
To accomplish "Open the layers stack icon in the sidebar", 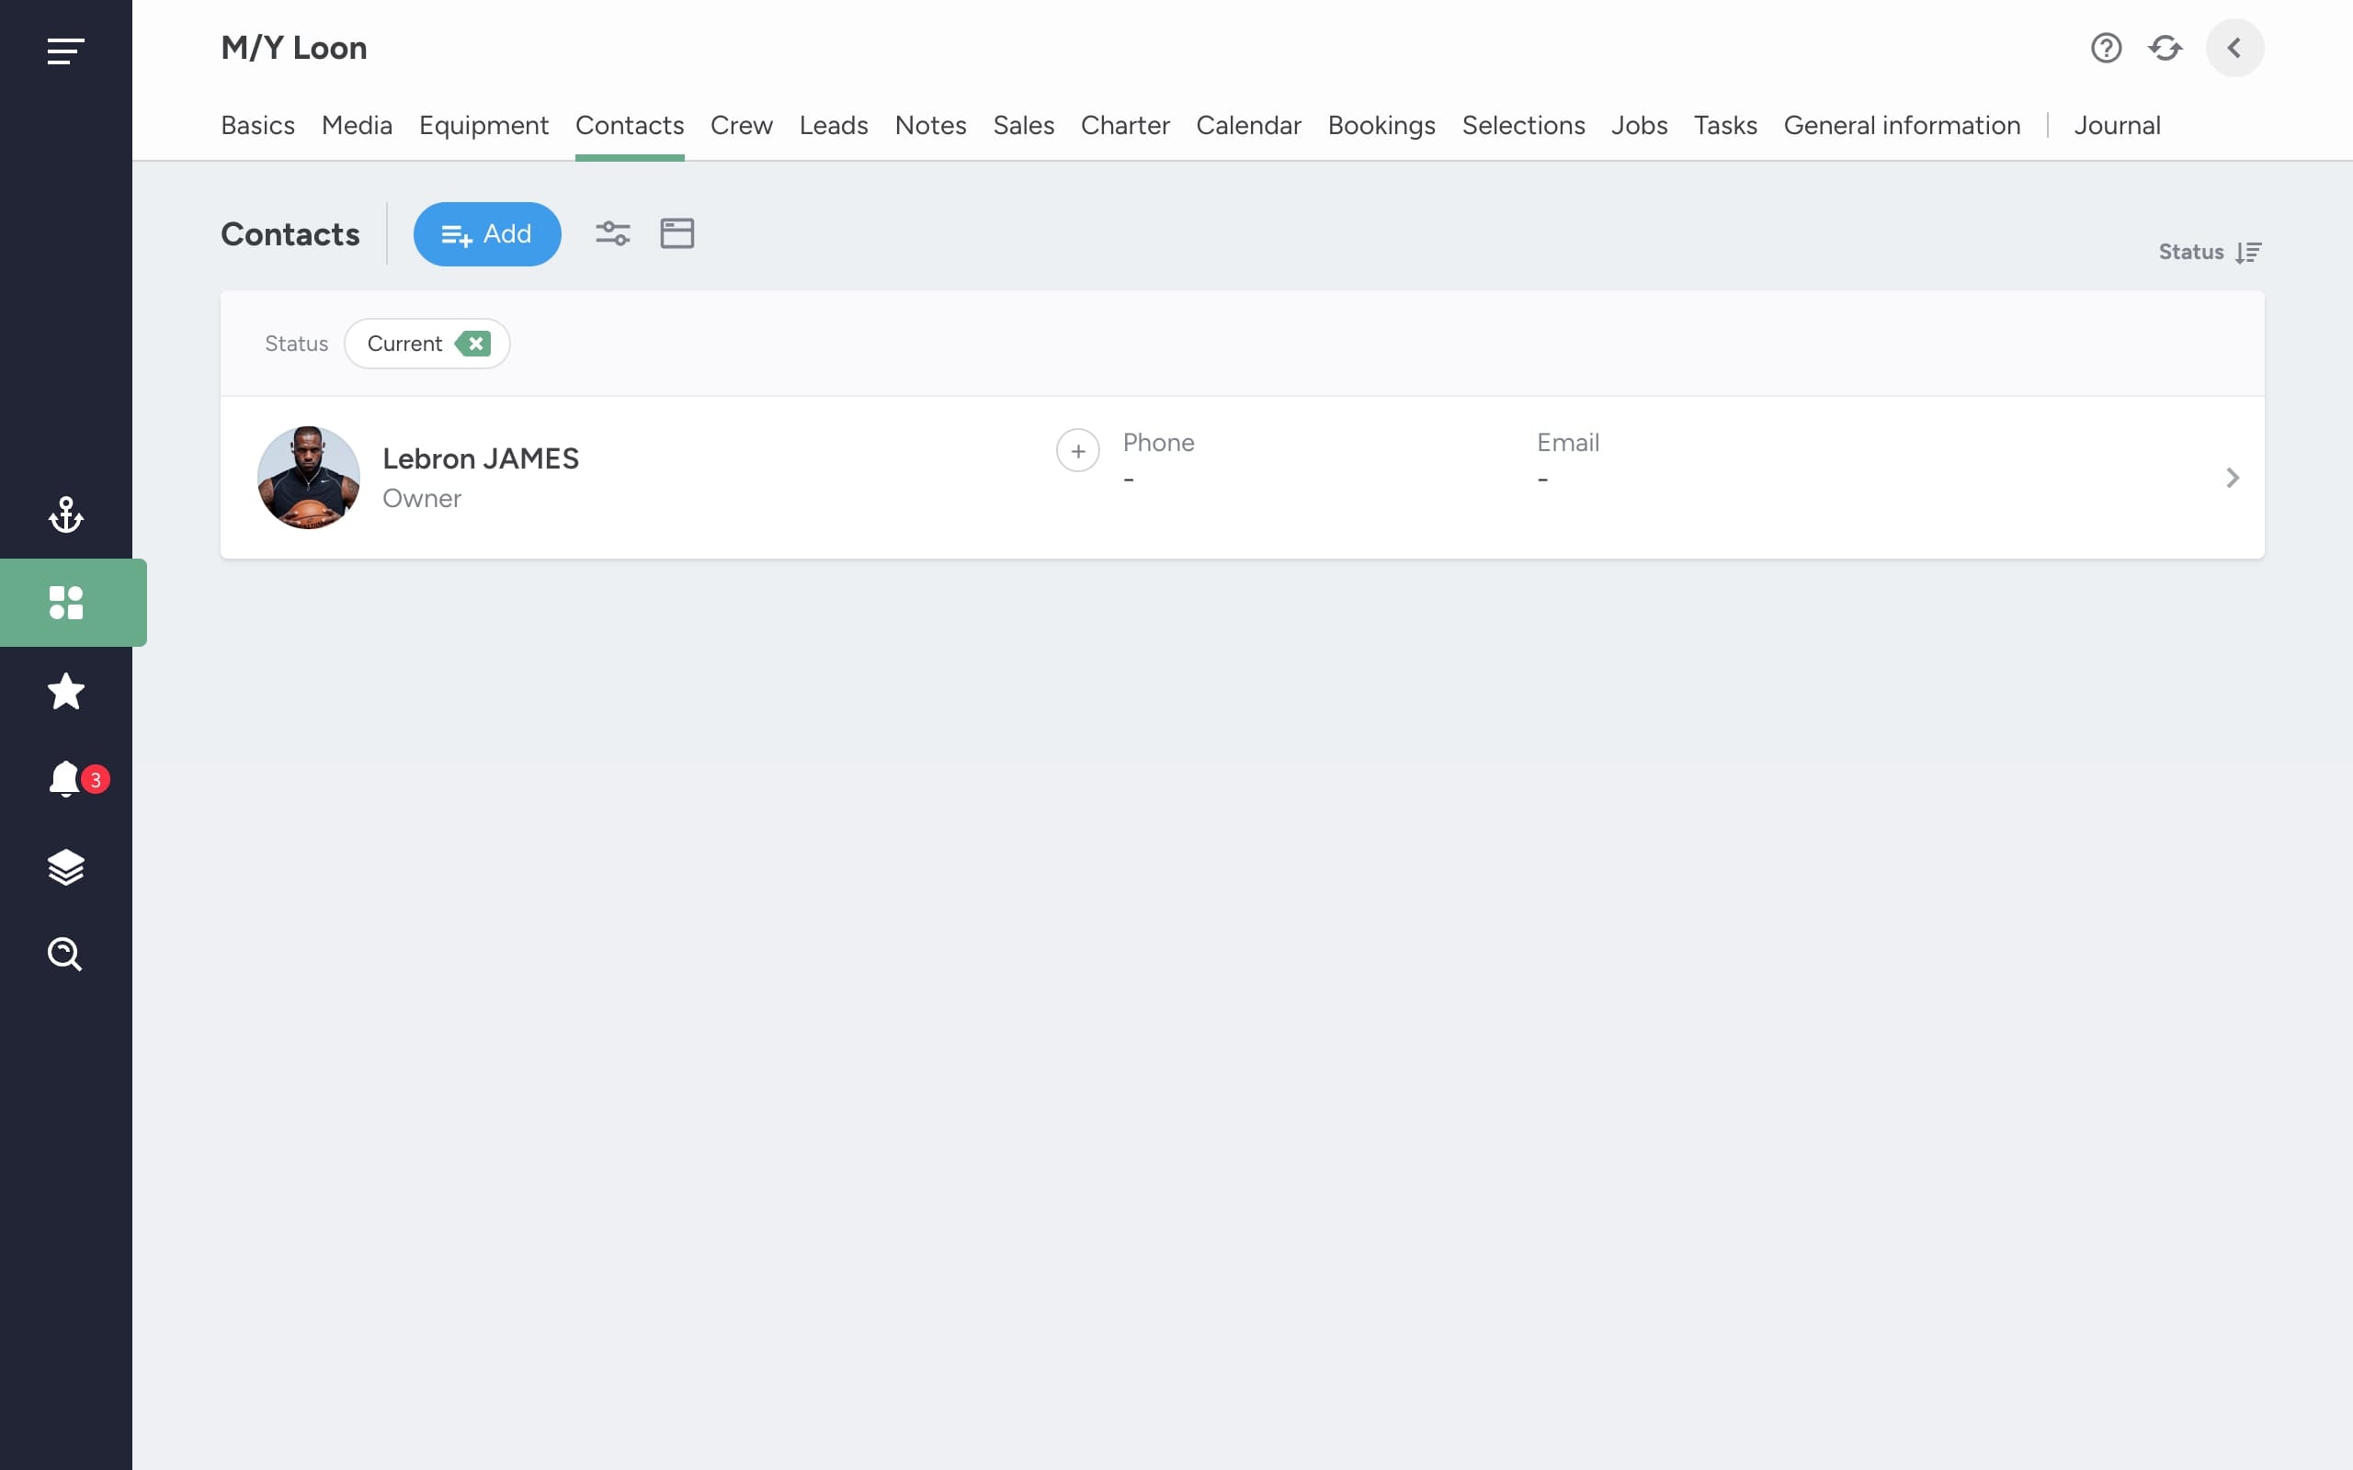I will (x=65, y=867).
